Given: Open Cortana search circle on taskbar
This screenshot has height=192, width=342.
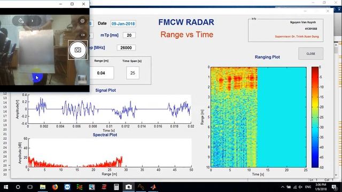Looking at the screenshot, I should point(18,187).
